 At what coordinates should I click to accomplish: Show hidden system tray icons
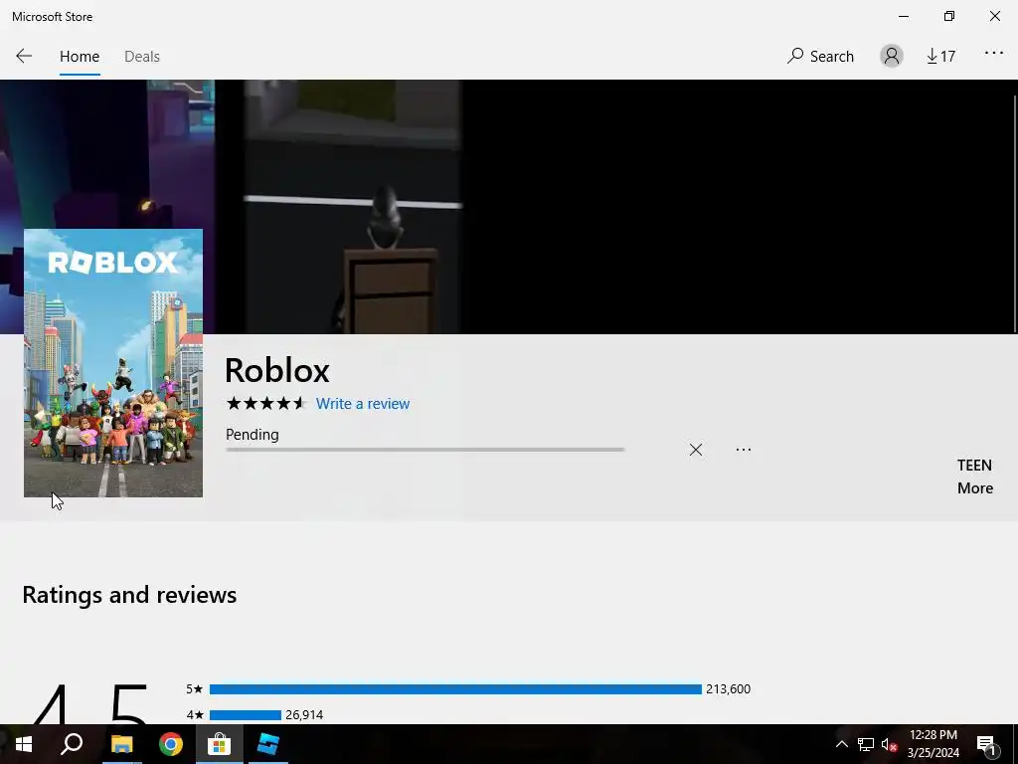[841, 744]
